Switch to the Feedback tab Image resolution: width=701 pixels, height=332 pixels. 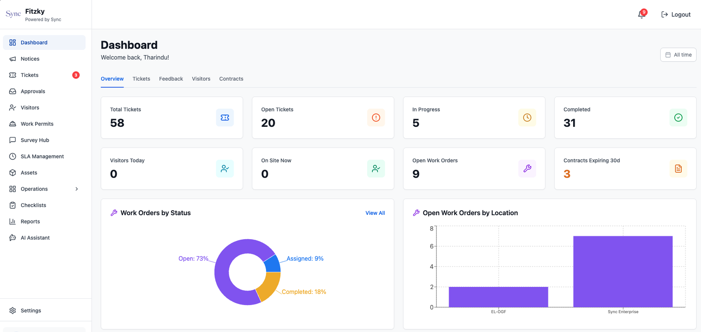(171, 79)
